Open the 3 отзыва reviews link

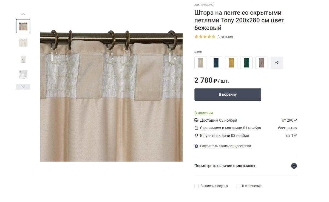pos(225,37)
